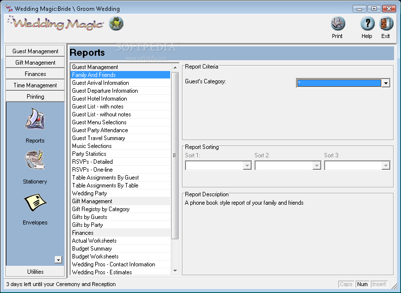Click the Guest's Category input field

tap(339, 83)
